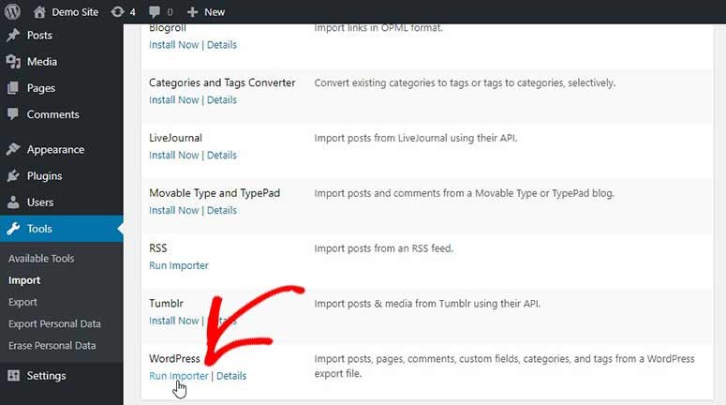726x405 pixels.
Task: View WordPress importer Details
Action: point(231,376)
